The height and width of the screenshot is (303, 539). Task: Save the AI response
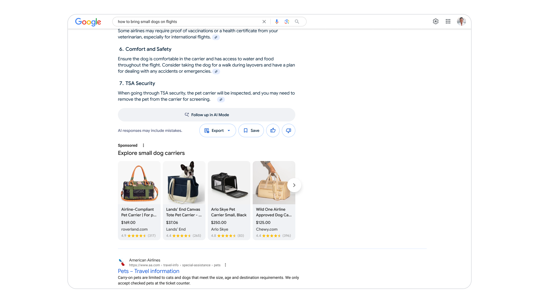[x=251, y=130]
